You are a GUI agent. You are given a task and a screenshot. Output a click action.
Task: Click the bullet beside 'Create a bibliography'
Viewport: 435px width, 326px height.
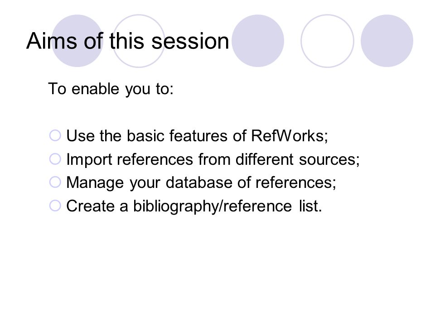55,206
